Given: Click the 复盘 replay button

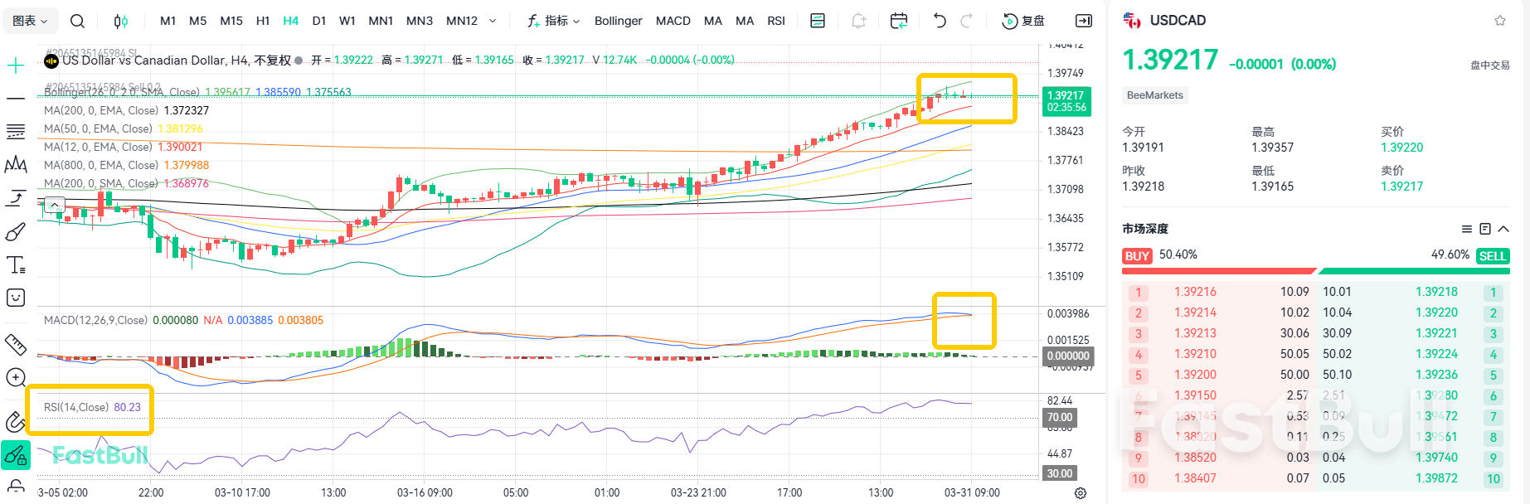Looking at the screenshot, I should point(1024,21).
